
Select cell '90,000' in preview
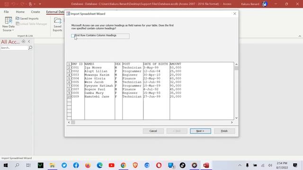(x=176, y=85)
